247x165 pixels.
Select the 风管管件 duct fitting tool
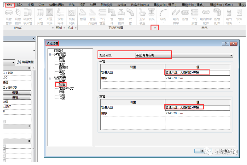(x=9, y=17)
